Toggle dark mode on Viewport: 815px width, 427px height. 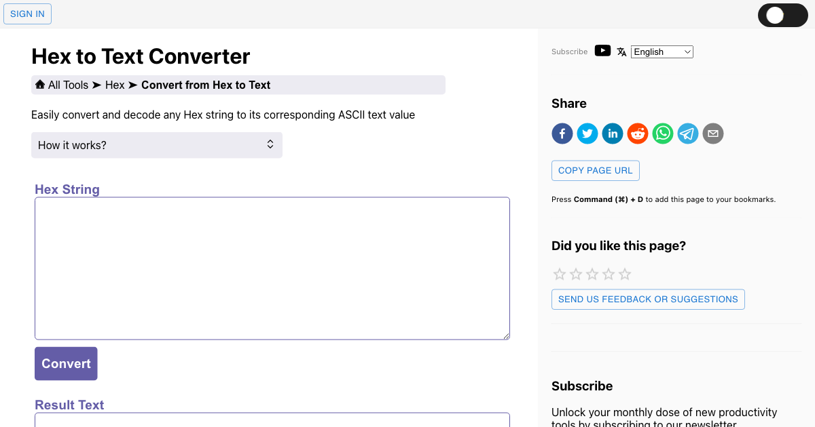click(x=782, y=15)
